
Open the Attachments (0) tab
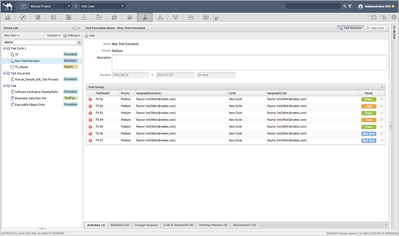click(x=245, y=225)
